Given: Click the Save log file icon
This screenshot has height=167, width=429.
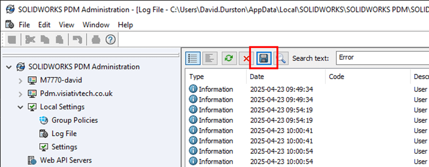Looking at the screenshot, I should click(264, 59).
